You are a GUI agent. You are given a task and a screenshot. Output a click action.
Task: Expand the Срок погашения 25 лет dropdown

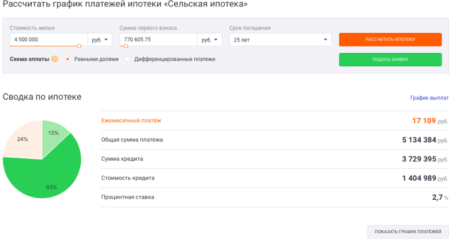point(280,40)
